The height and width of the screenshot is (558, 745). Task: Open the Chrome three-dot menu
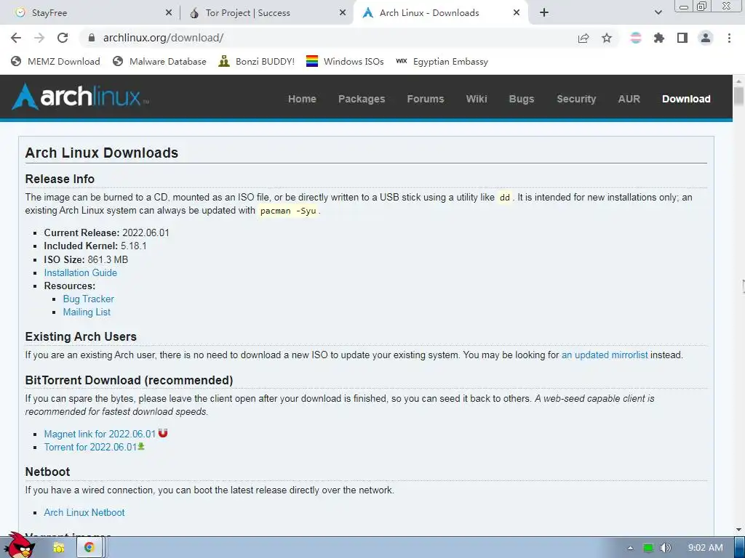click(729, 38)
